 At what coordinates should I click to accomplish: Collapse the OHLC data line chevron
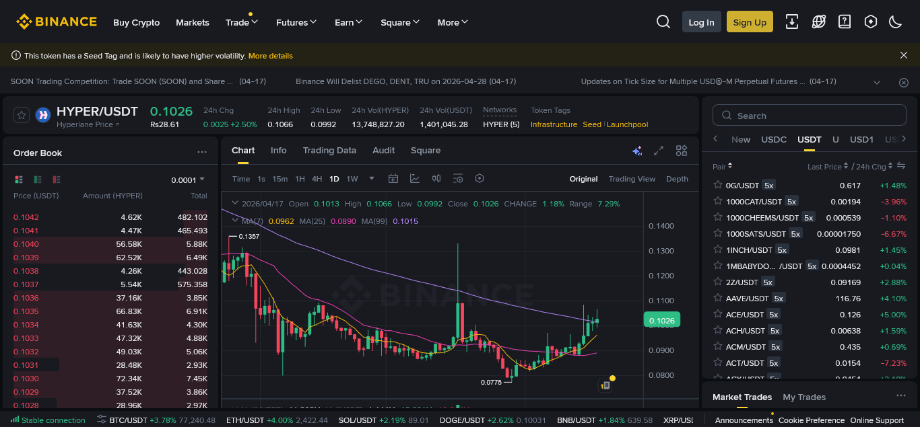pos(234,203)
